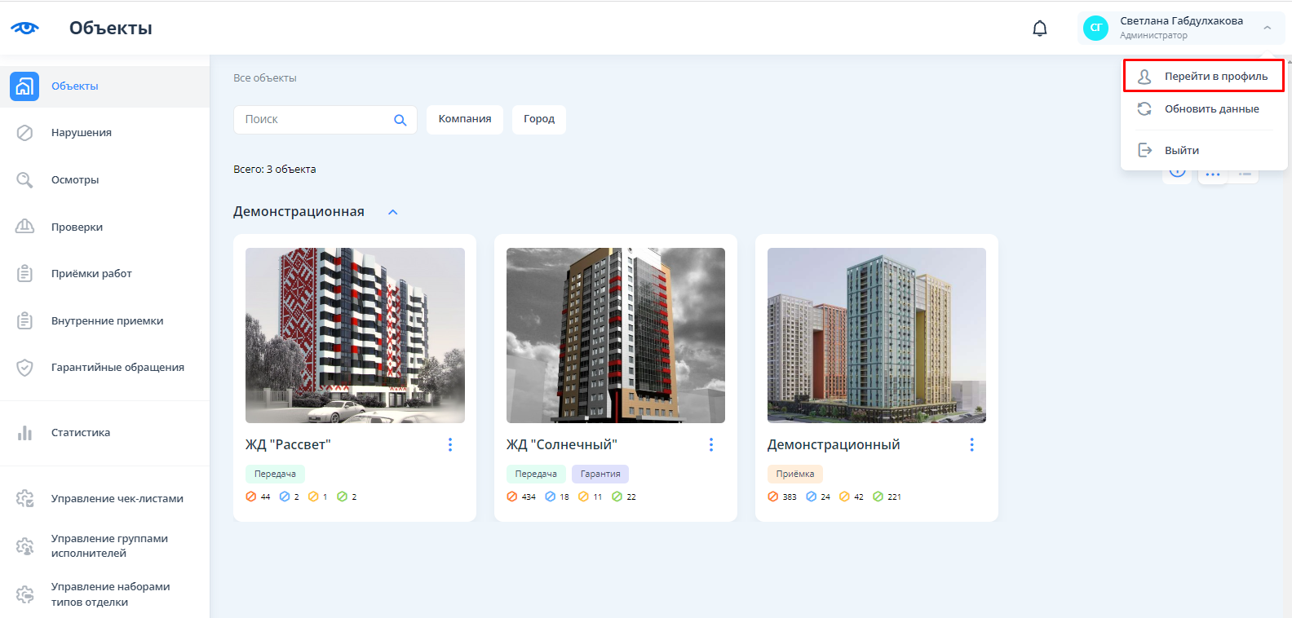Collapse the Демонстрационная group chevron
Image resolution: width=1292 pixels, height=618 pixels.
[392, 212]
